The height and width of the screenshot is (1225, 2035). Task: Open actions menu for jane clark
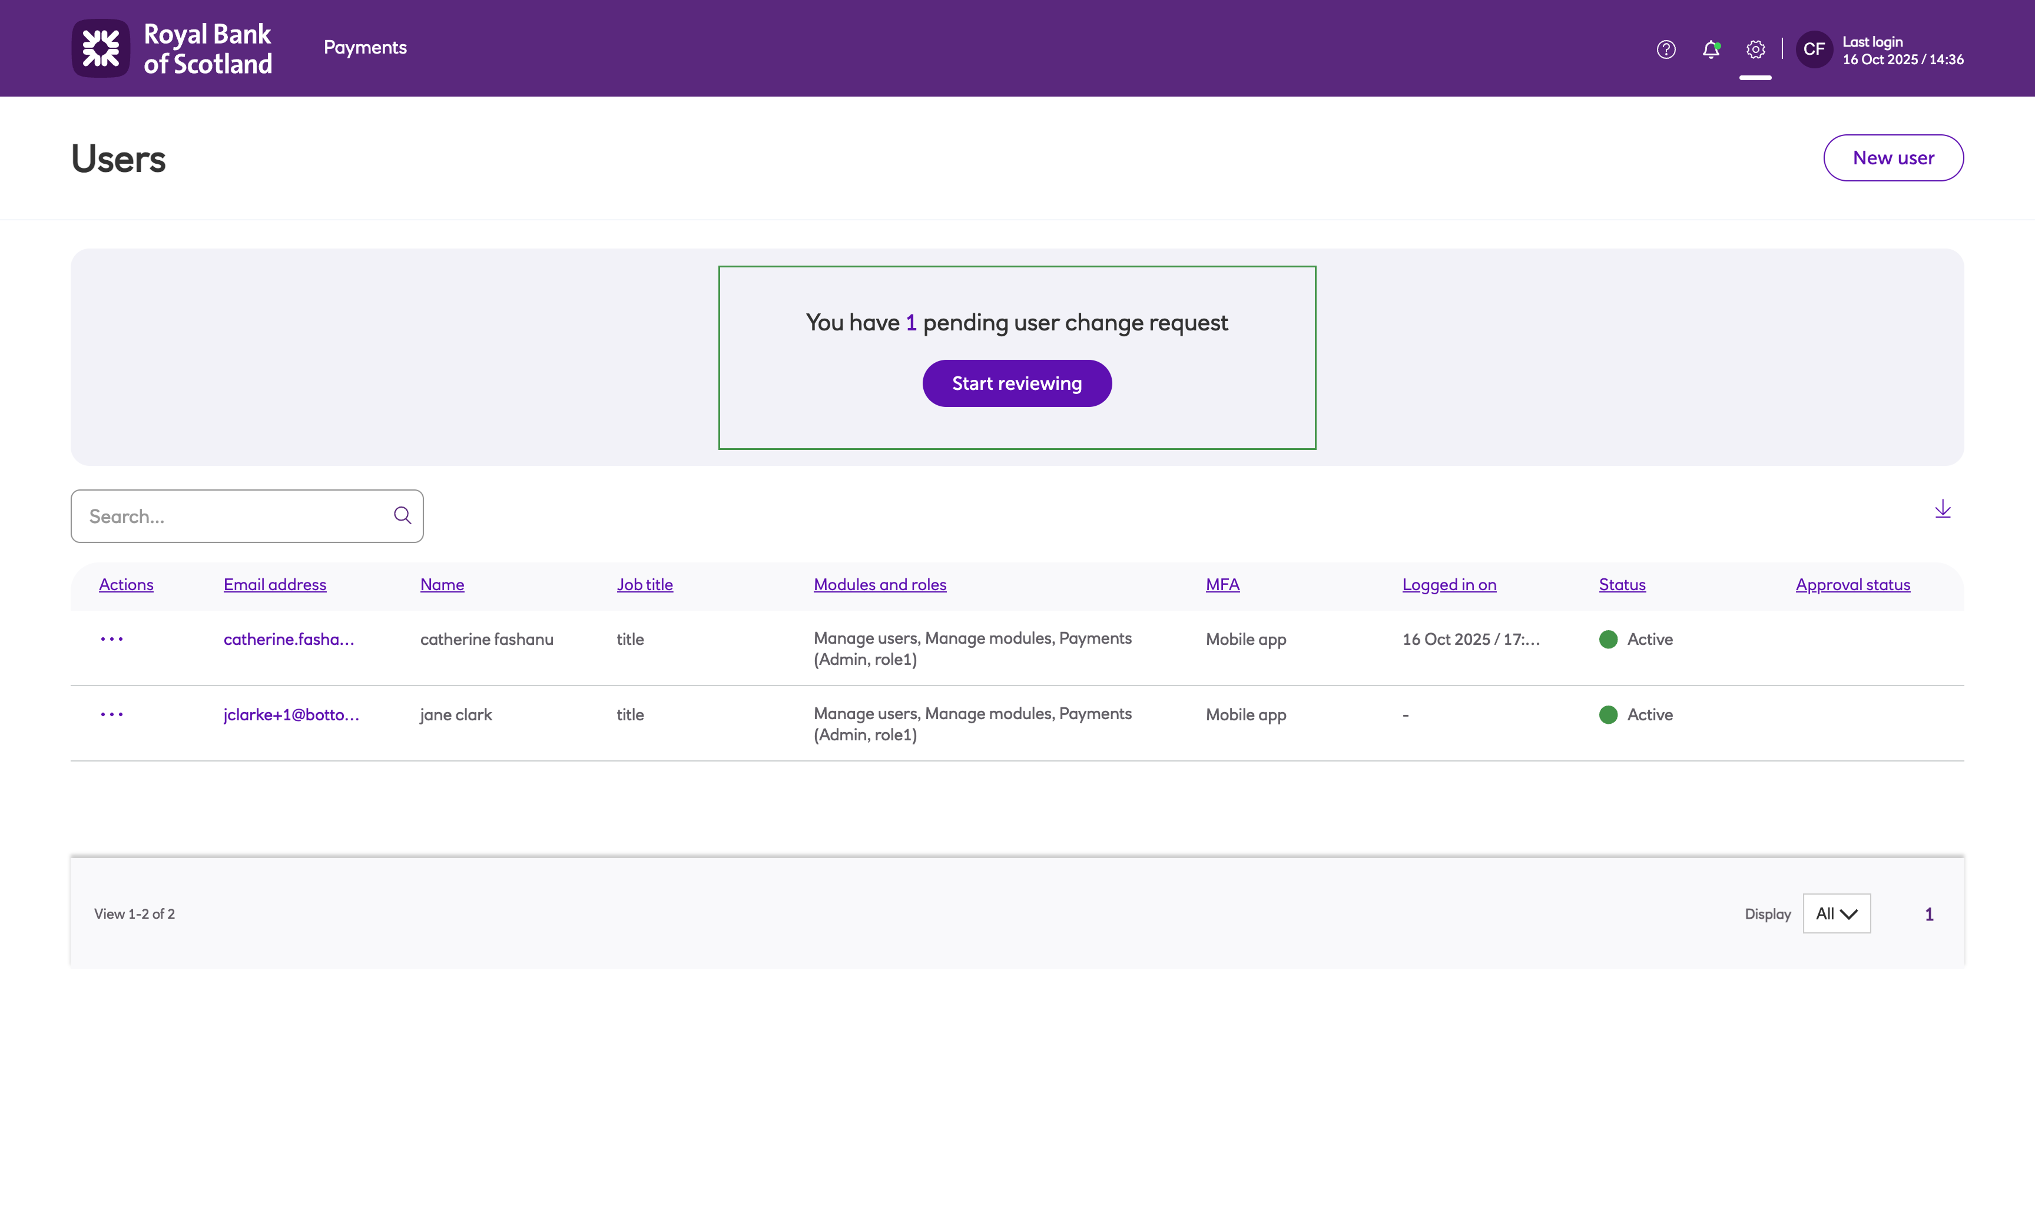111,715
